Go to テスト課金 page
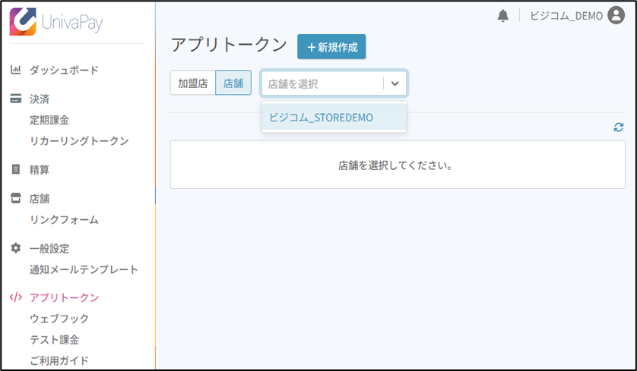The height and width of the screenshot is (371, 637). click(x=55, y=339)
